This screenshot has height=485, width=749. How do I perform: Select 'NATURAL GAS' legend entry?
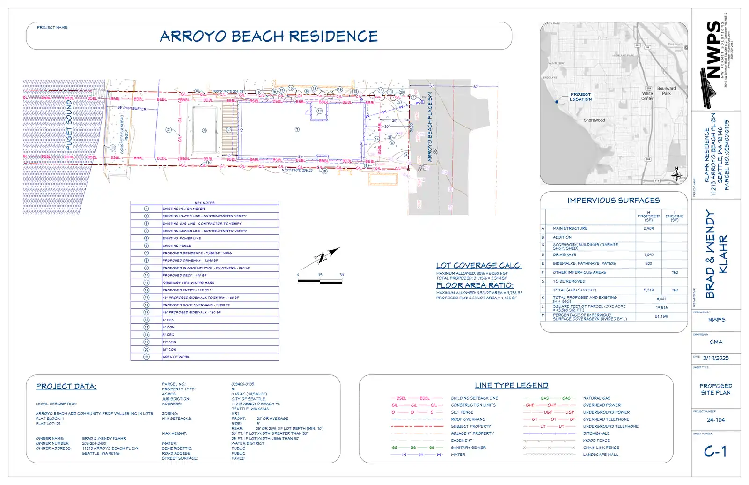(x=597, y=398)
